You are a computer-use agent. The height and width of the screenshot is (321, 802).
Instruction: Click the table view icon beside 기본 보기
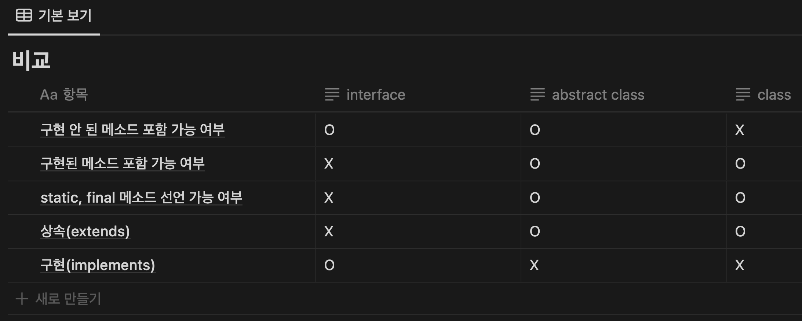(x=24, y=15)
